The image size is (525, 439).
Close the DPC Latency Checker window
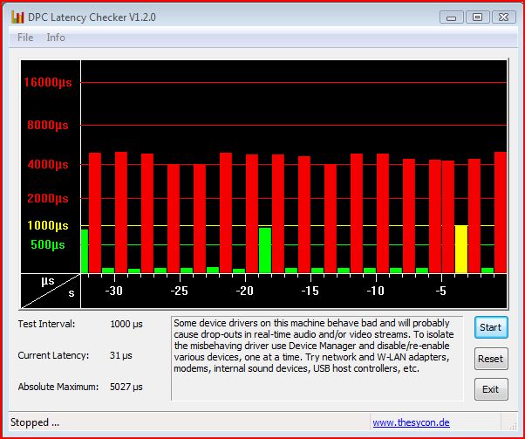503,17
